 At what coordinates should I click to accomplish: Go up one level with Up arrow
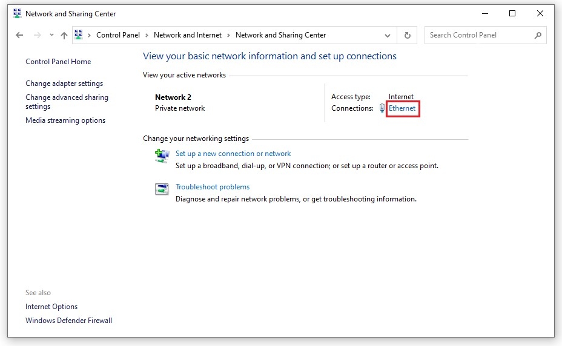coord(64,35)
